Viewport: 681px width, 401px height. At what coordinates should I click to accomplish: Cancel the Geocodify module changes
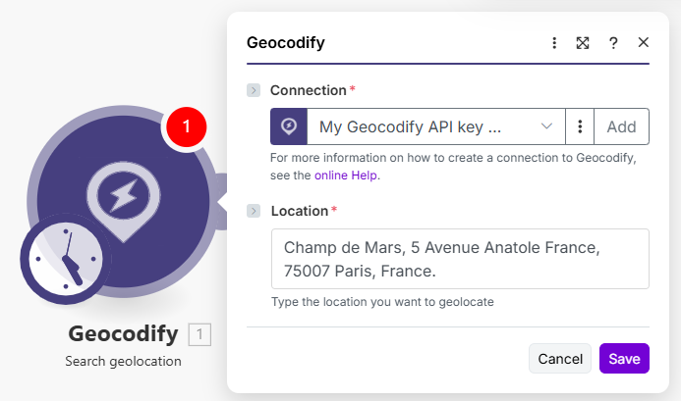(x=560, y=359)
